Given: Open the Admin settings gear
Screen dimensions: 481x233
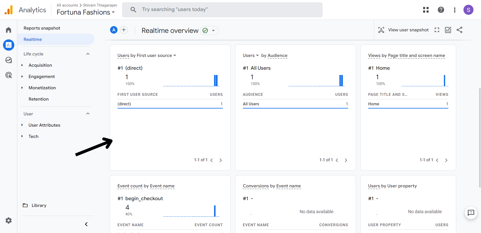Looking at the screenshot, I should point(8,220).
